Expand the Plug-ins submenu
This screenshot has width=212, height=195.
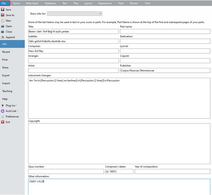tap(11, 105)
